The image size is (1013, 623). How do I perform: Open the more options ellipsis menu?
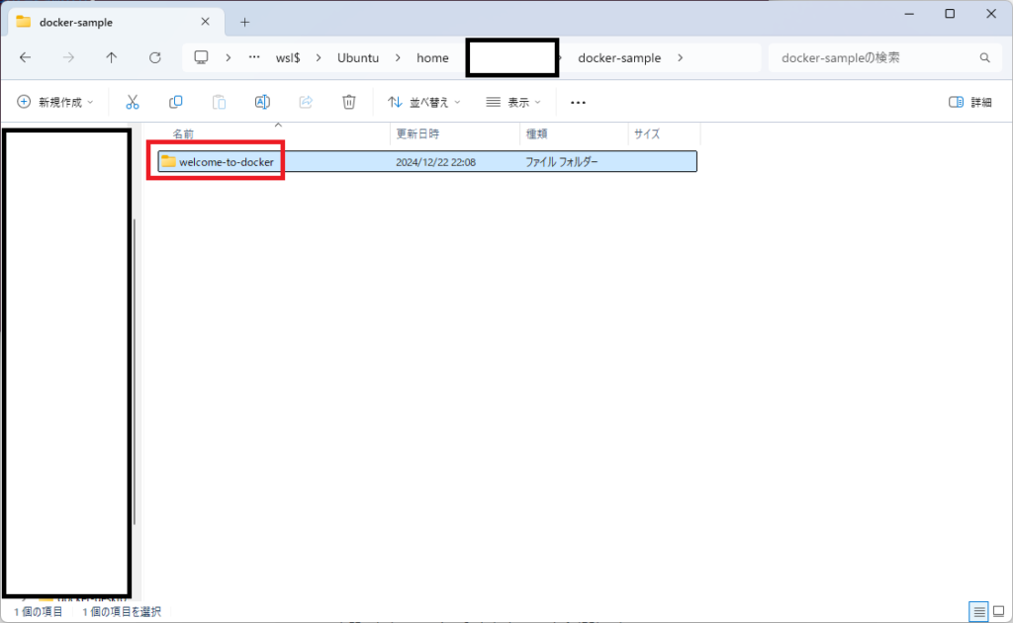point(578,102)
